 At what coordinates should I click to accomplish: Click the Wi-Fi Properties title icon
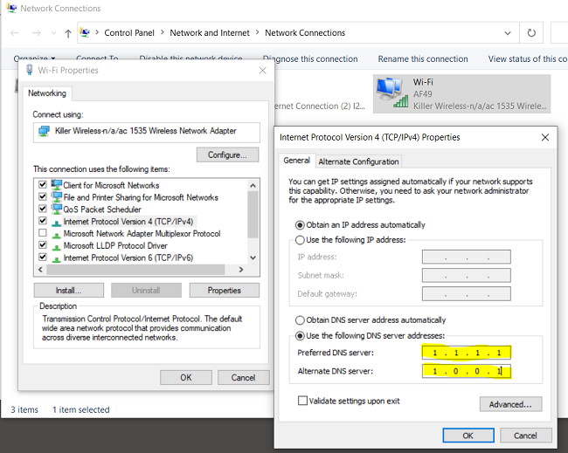(x=30, y=70)
